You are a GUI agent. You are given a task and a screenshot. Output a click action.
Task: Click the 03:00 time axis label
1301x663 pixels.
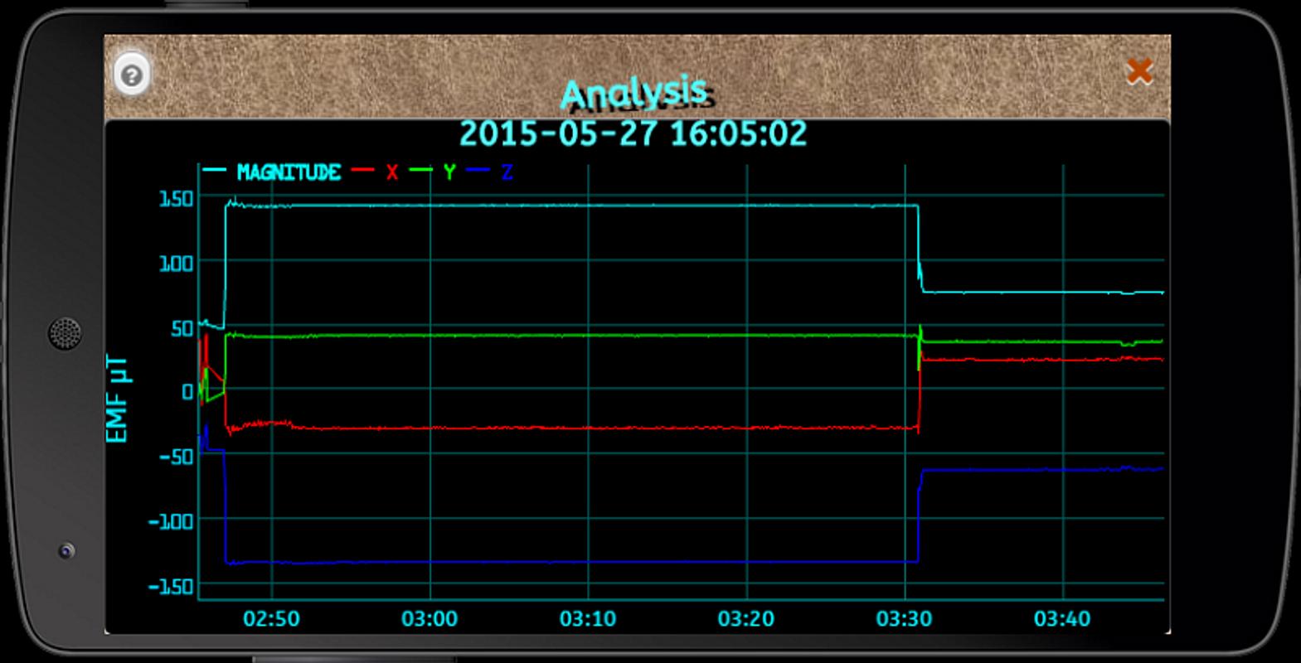click(430, 618)
